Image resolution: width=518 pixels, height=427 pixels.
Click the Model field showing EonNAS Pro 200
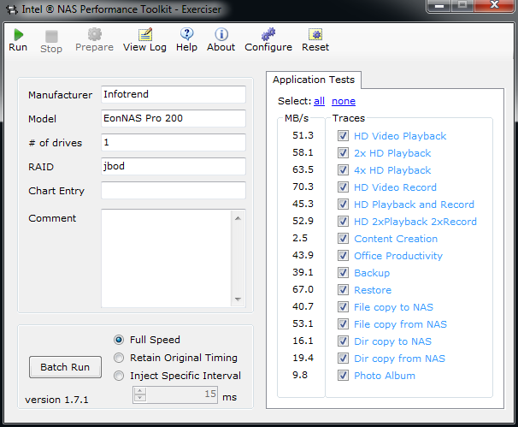[174, 118]
